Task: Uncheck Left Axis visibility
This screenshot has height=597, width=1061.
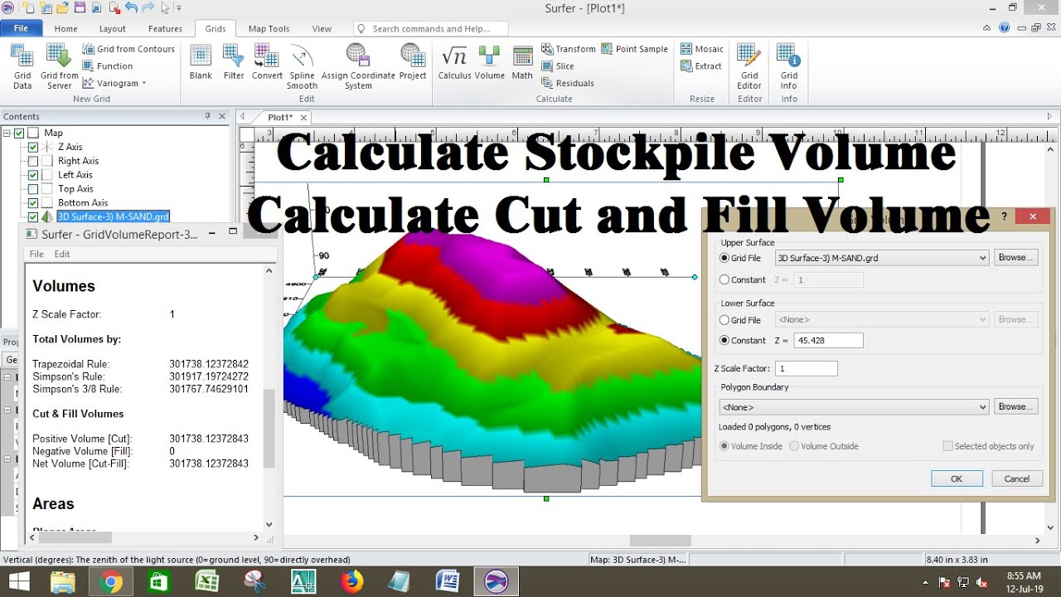Action: (x=33, y=175)
